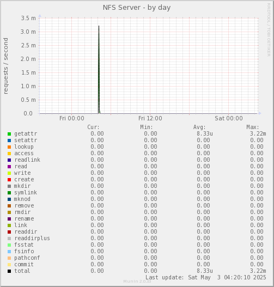This screenshot has width=274, height=287.
Task: Click the dark purple rename legend swatch
Action: click(x=9, y=219)
